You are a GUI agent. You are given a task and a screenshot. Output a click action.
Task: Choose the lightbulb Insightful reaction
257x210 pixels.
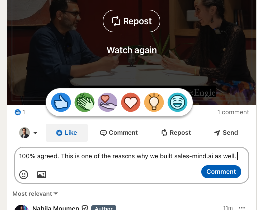click(154, 102)
